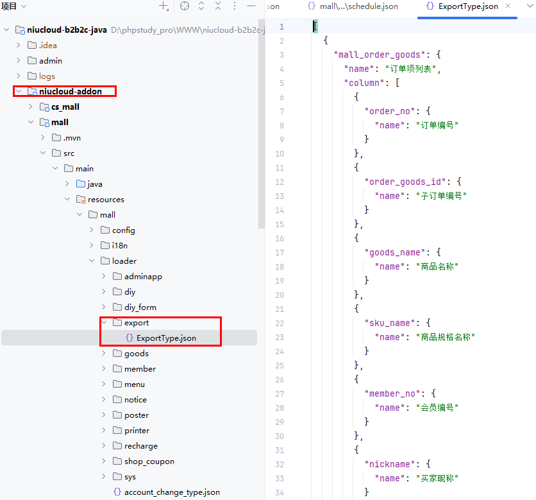Click the expand all icon in project toolbar
This screenshot has width=536, height=500.
[x=201, y=6]
